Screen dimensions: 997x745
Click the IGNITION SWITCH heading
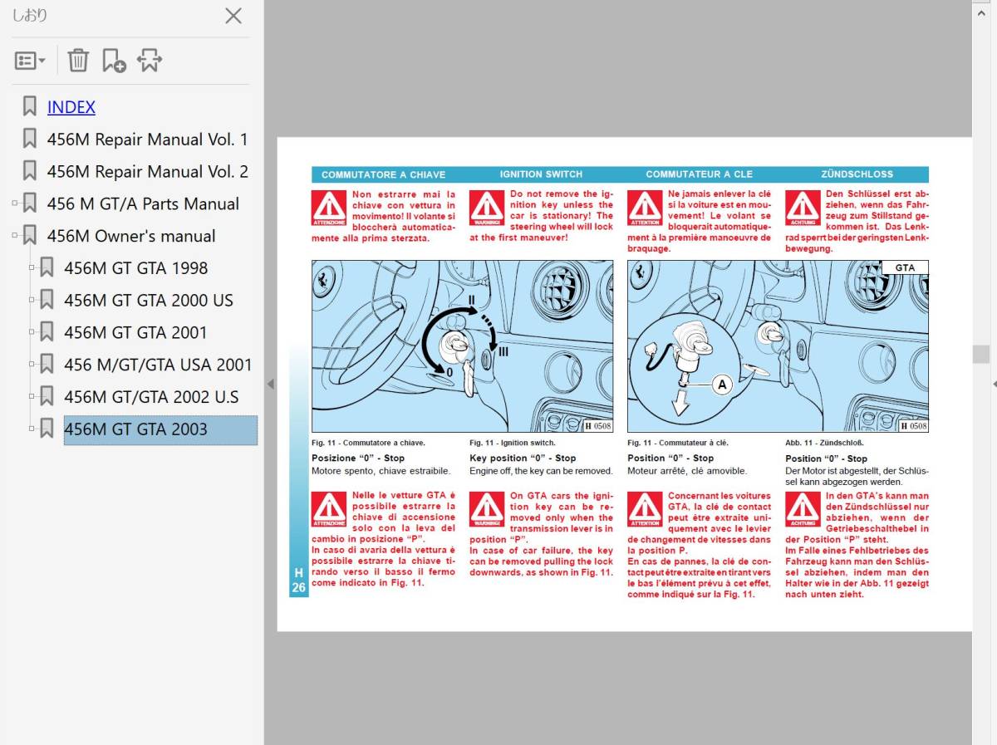[541, 174]
